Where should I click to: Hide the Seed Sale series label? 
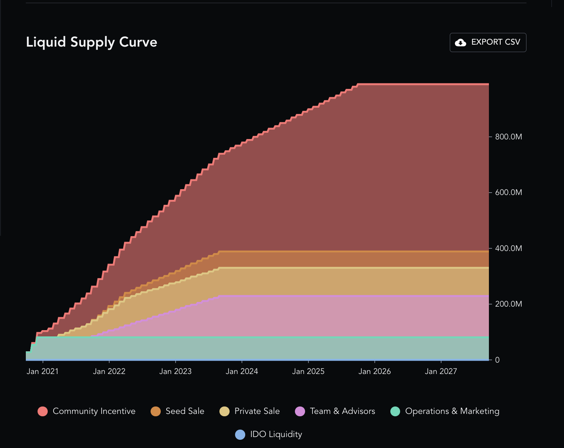(185, 411)
